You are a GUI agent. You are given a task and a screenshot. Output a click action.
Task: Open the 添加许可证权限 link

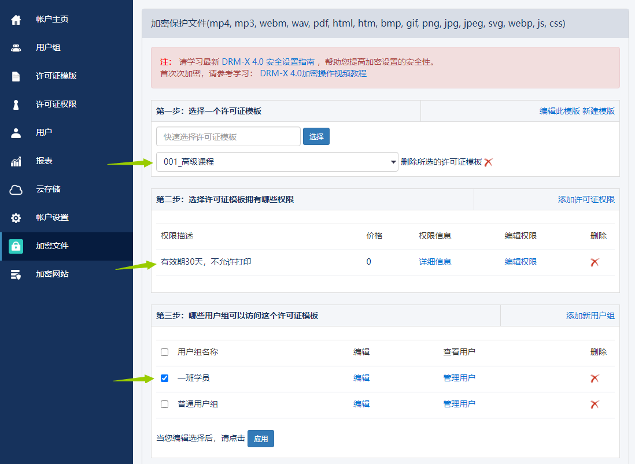tap(586, 199)
